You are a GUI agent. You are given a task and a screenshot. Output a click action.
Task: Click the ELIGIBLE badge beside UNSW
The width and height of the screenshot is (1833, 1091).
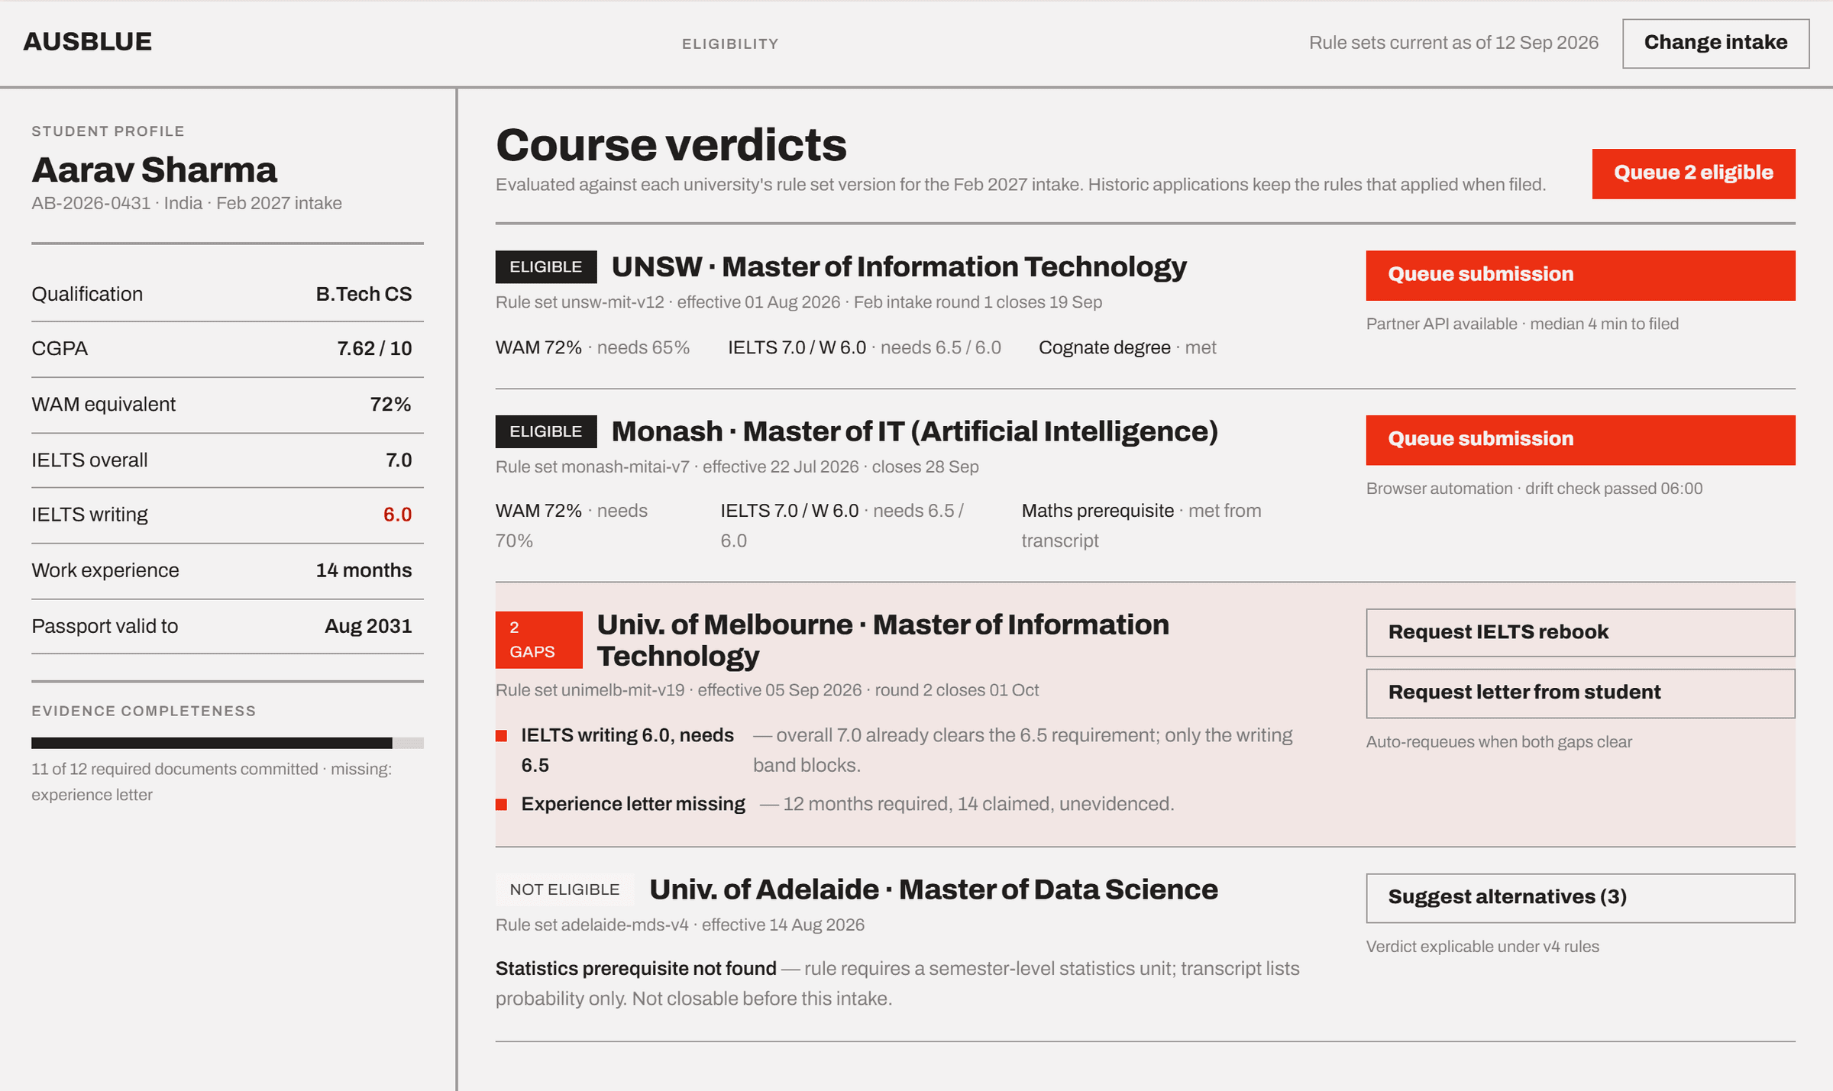click(546, 267)
